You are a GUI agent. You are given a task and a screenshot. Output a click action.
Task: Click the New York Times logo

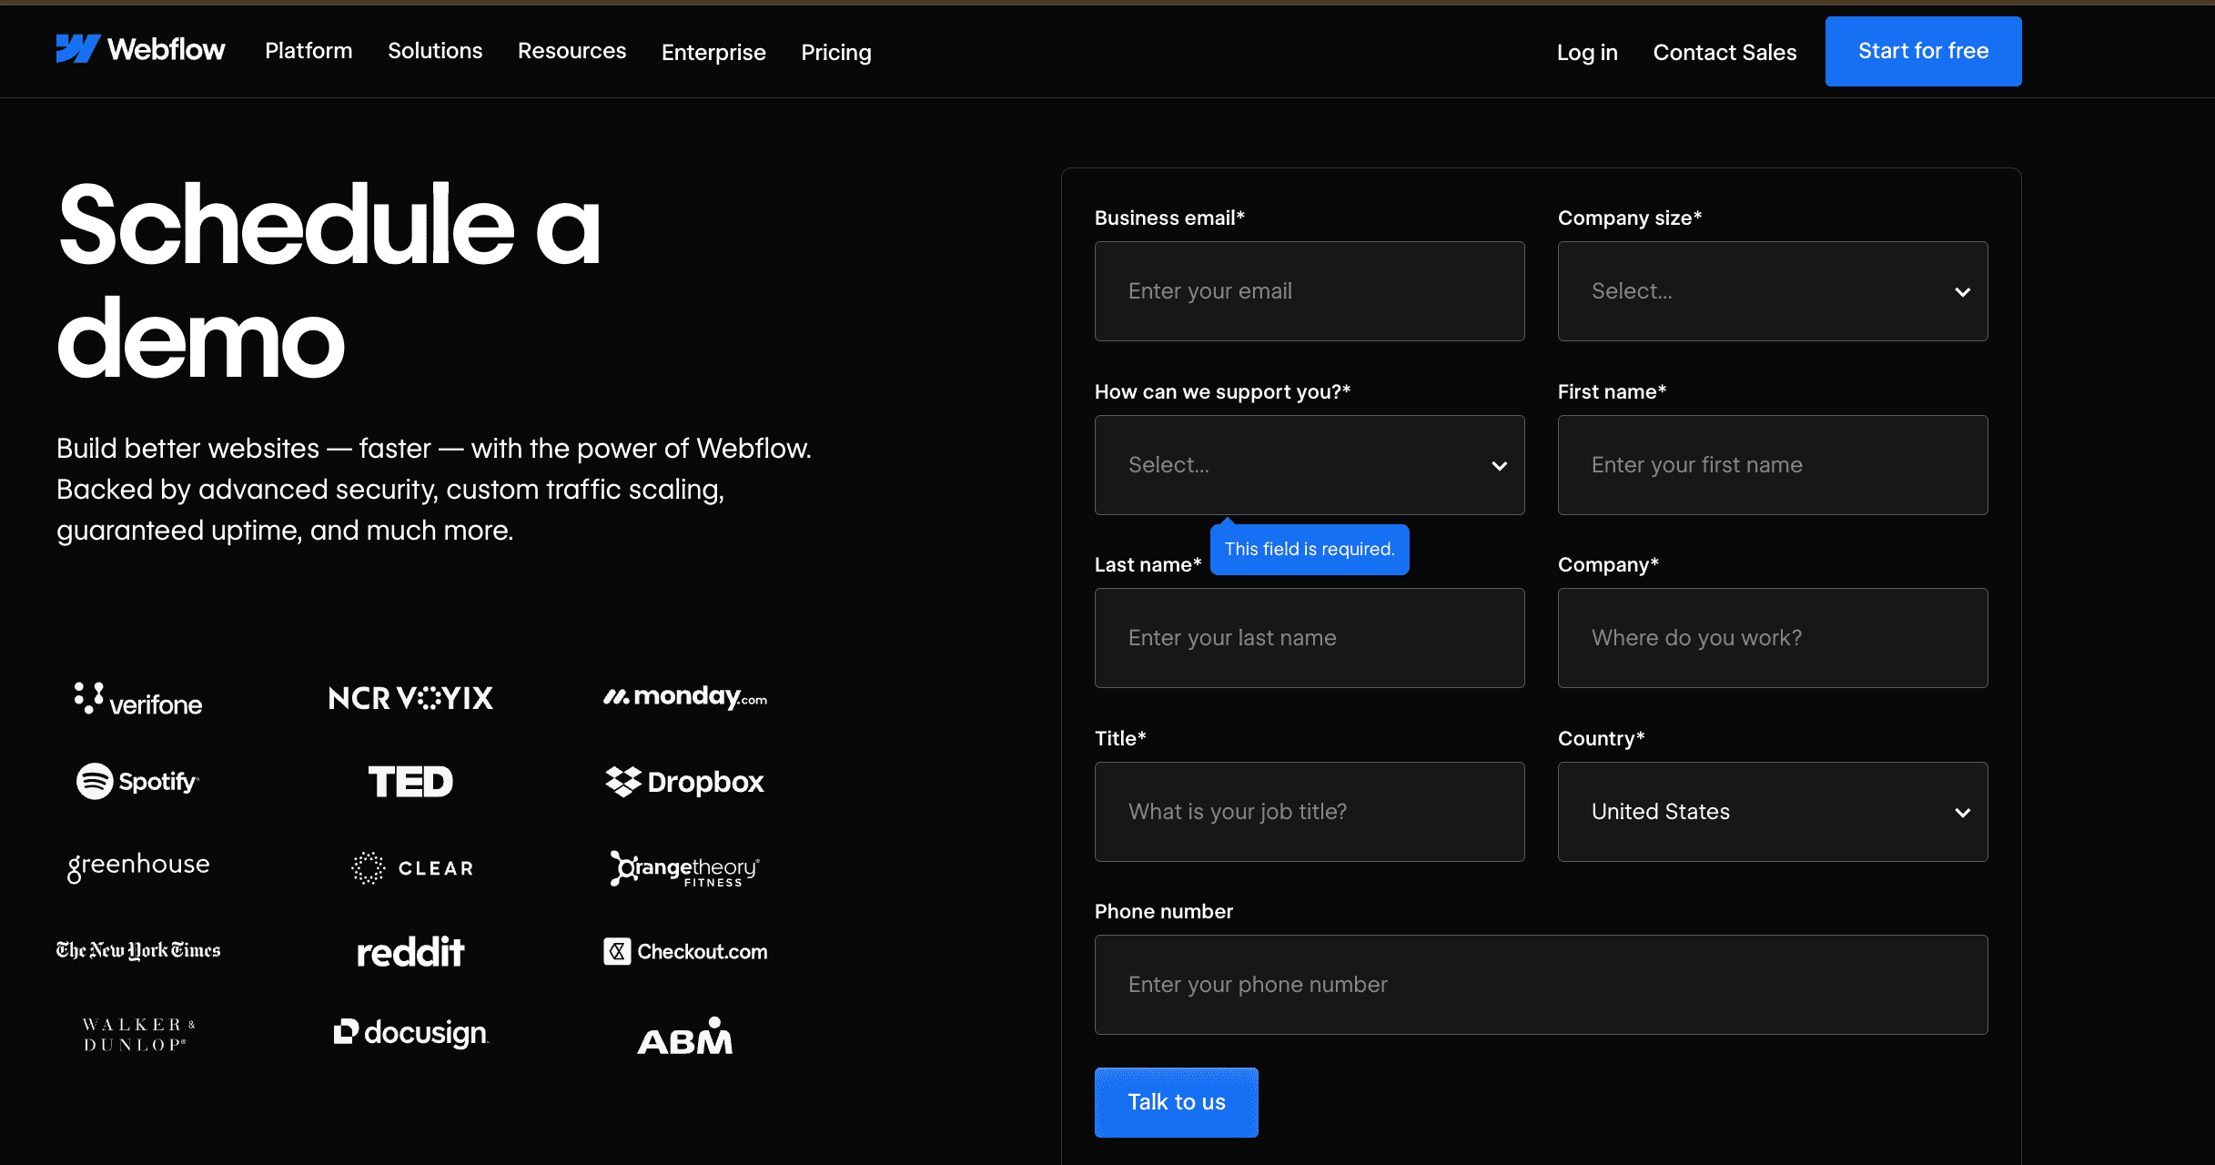[137, 949]
